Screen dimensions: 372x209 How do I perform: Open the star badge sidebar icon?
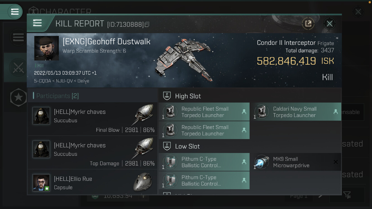18,97
